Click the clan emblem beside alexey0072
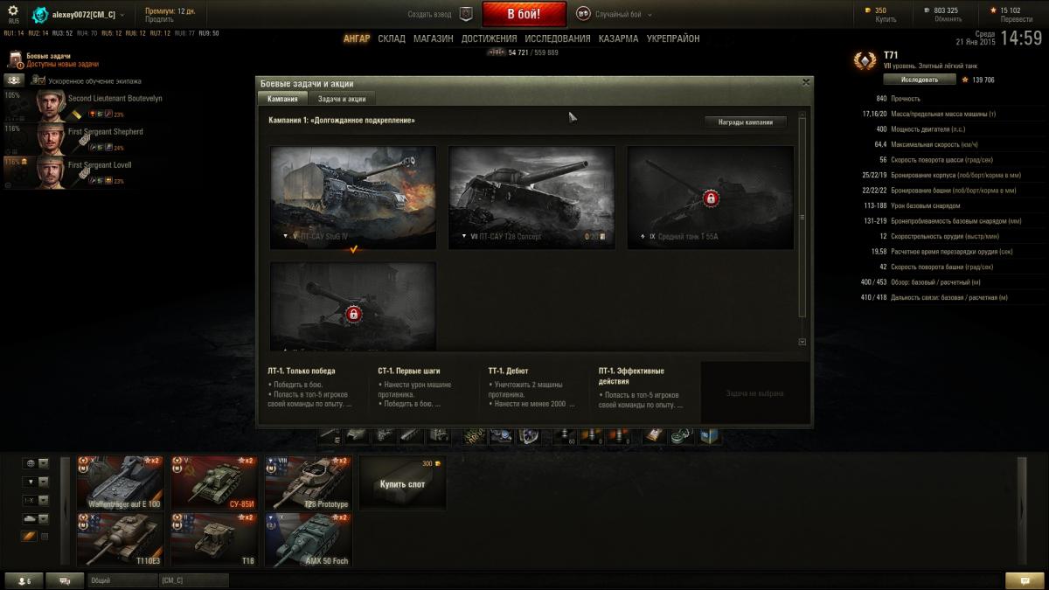 pos(41,15)
